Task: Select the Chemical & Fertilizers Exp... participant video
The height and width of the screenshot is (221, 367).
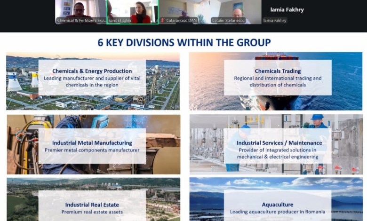Action: pyautogui.click(x=81, y=12)
